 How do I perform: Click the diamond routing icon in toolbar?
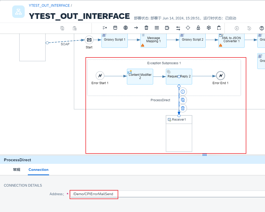coord(188,28)
